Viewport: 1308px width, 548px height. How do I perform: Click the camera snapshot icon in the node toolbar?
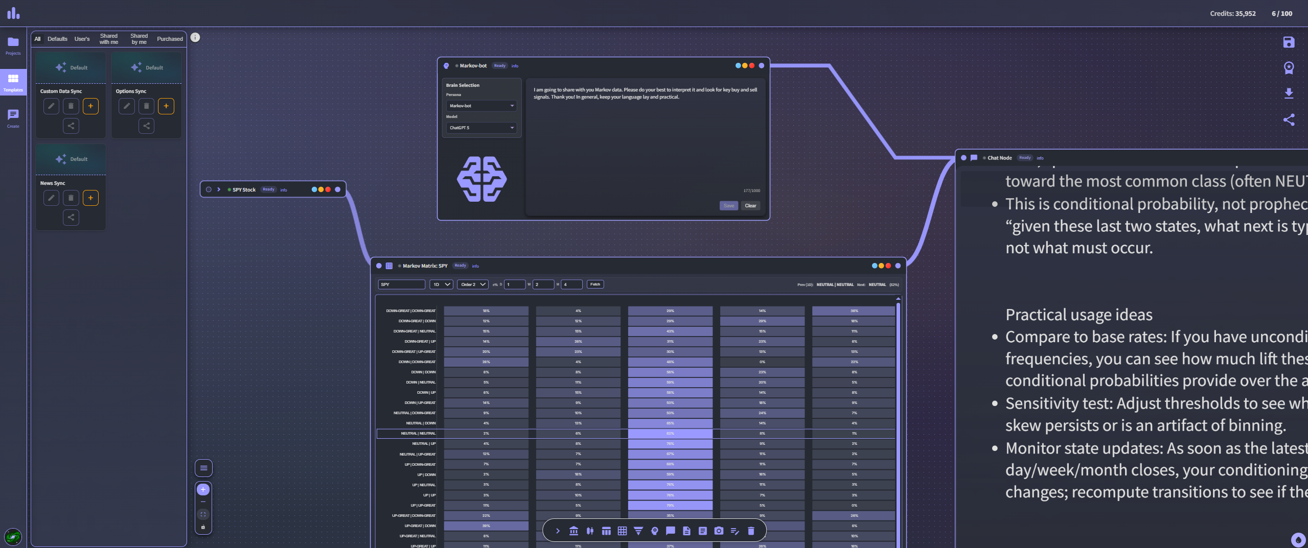pyautogui.click(x=720, y=531)
